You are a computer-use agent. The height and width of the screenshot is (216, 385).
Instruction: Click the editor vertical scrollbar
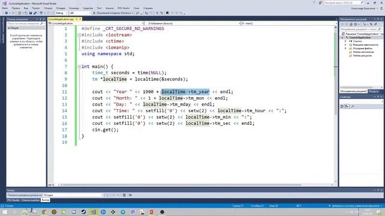pyautogui.click(x=336, y=106)
